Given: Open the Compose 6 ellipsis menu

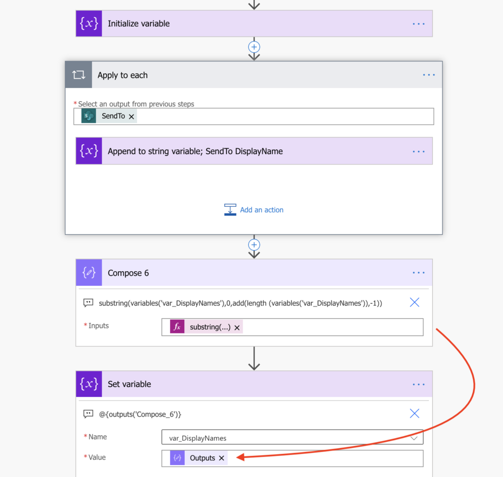Looking at the screenshot, I should point(419,273).
